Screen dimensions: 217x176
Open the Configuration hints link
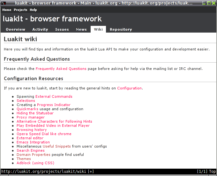[129, 88]
